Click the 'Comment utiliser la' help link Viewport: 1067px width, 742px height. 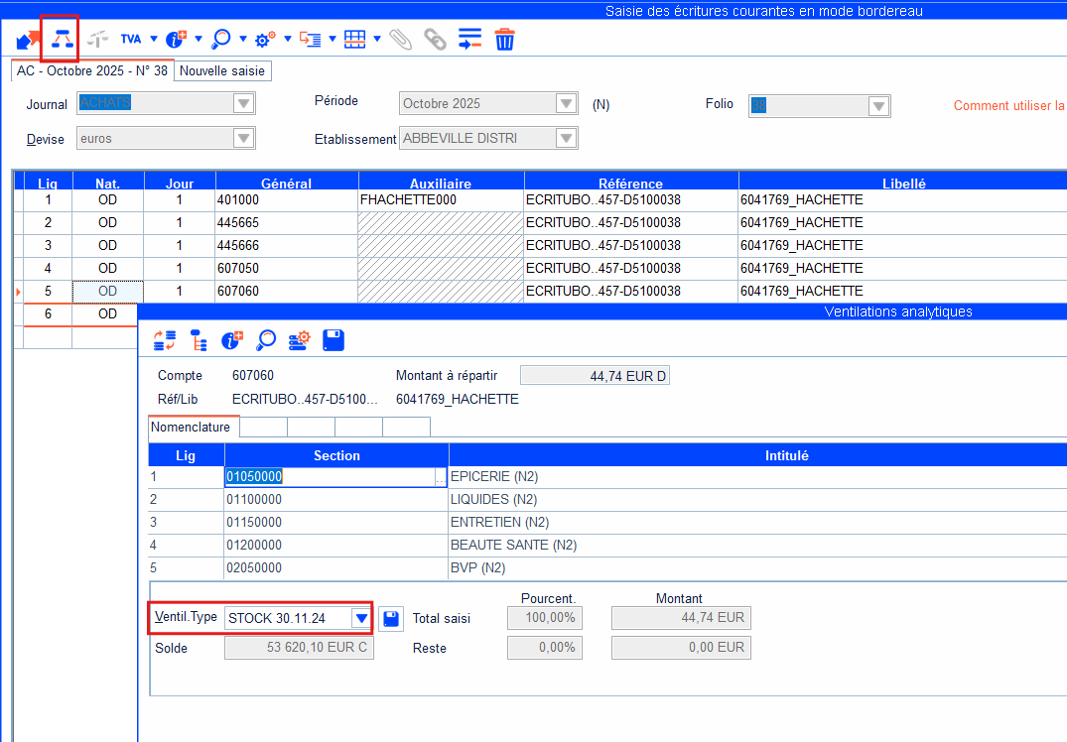click(1008, 106)
